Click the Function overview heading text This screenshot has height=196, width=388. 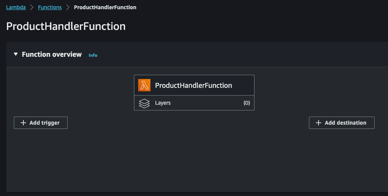[52, 54]
